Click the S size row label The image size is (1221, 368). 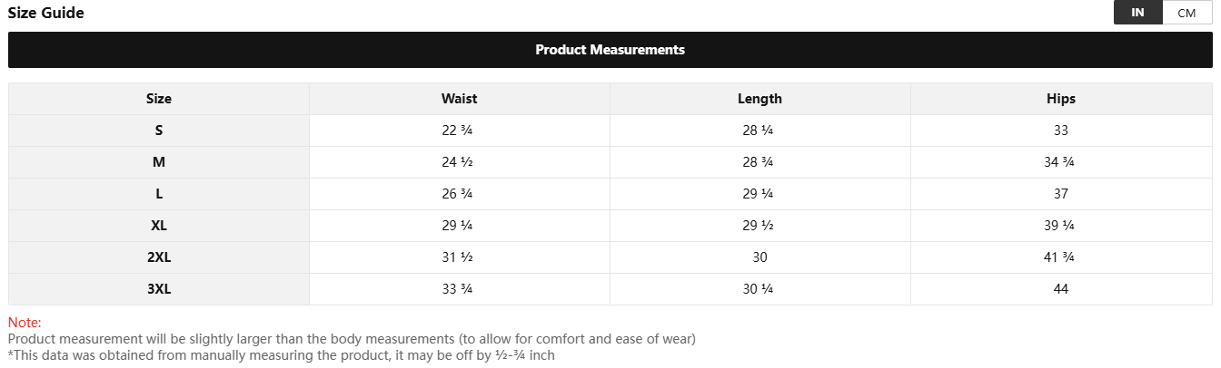click(159, 131)
